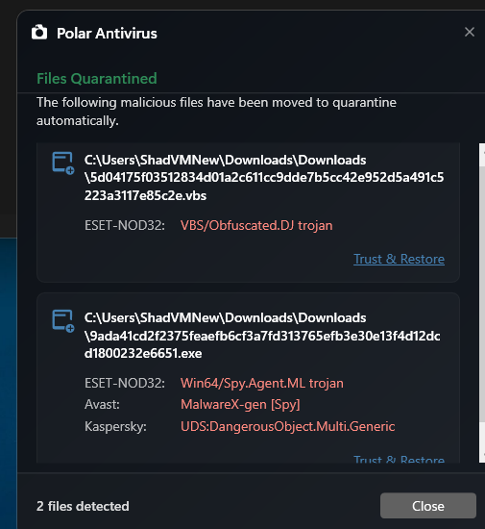Click Trust & Restore for the .exe file
This screenshot has width=485, height=529.
399,459
